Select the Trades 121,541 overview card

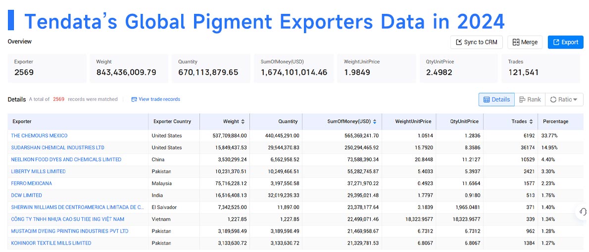pos(541,68)
